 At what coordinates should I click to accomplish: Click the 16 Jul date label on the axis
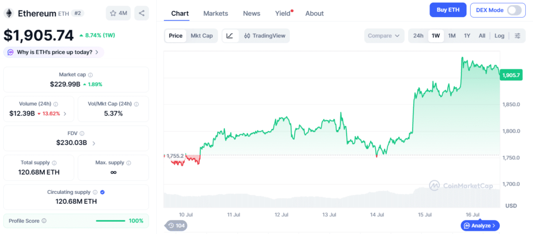[473, 215]
